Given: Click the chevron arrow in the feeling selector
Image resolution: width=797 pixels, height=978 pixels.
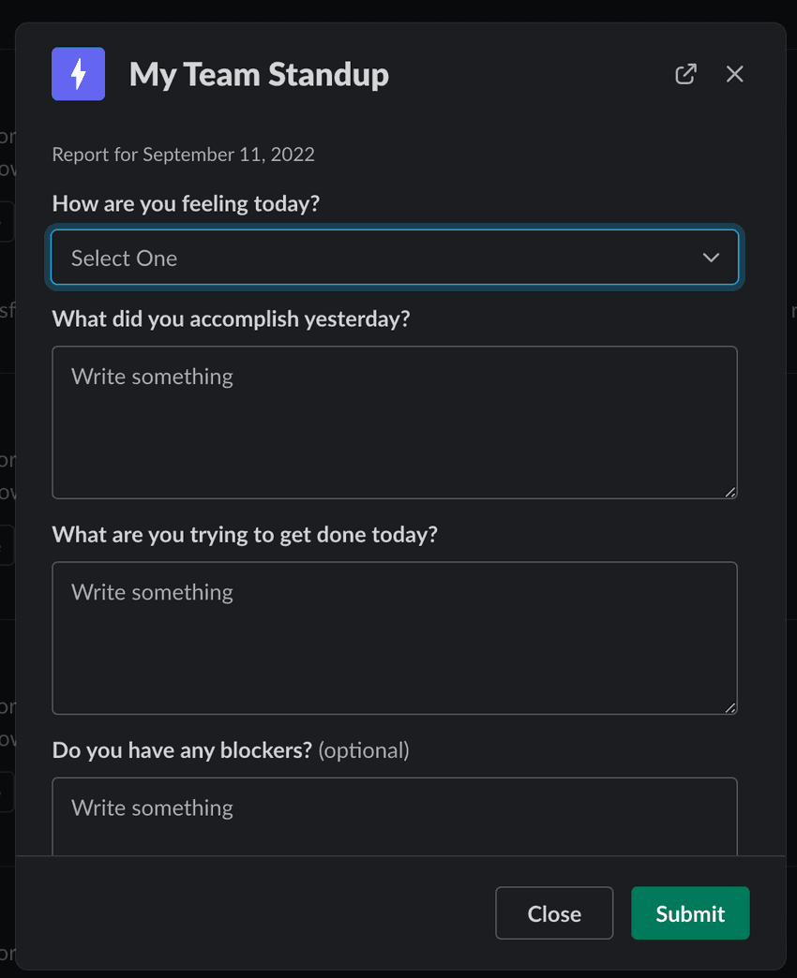Looking at the screenshot, I should click(711, 258).
